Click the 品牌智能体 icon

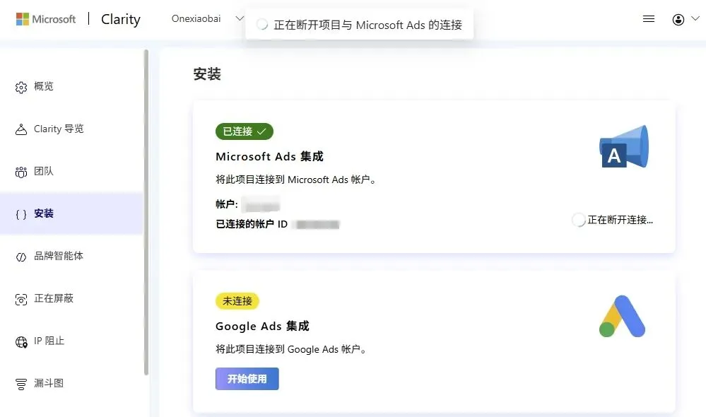[21, 257]
